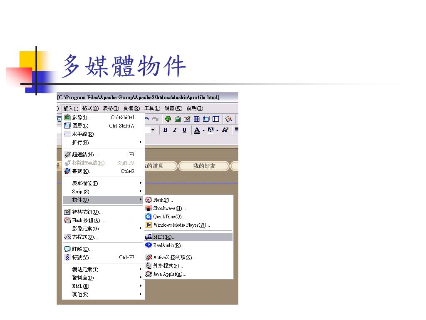Select the highlighted 物件(O) menu item
This screenshot has height=320, width=426.
coord(103,200)
